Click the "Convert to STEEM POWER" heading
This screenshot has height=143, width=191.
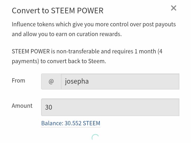coord(58,10)
